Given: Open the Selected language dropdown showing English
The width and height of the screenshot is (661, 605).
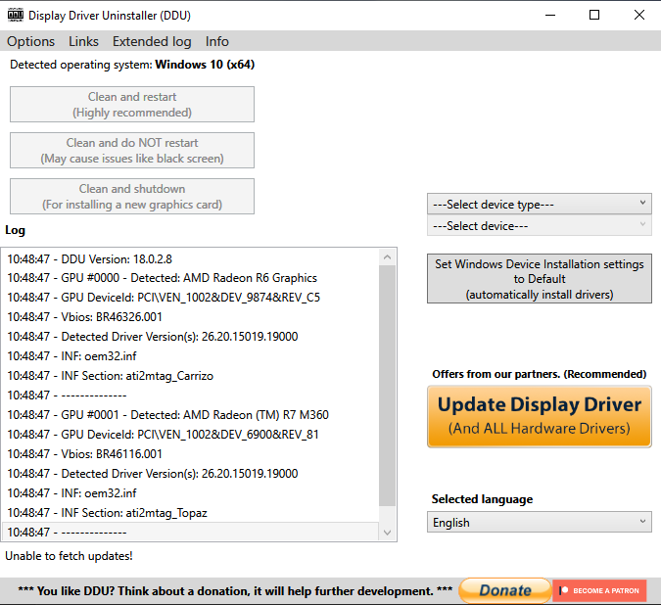Looking at the screenshot, I should pos(540,523).
